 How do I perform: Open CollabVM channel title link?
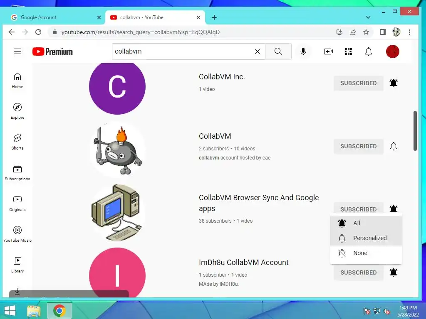point(215,136)
